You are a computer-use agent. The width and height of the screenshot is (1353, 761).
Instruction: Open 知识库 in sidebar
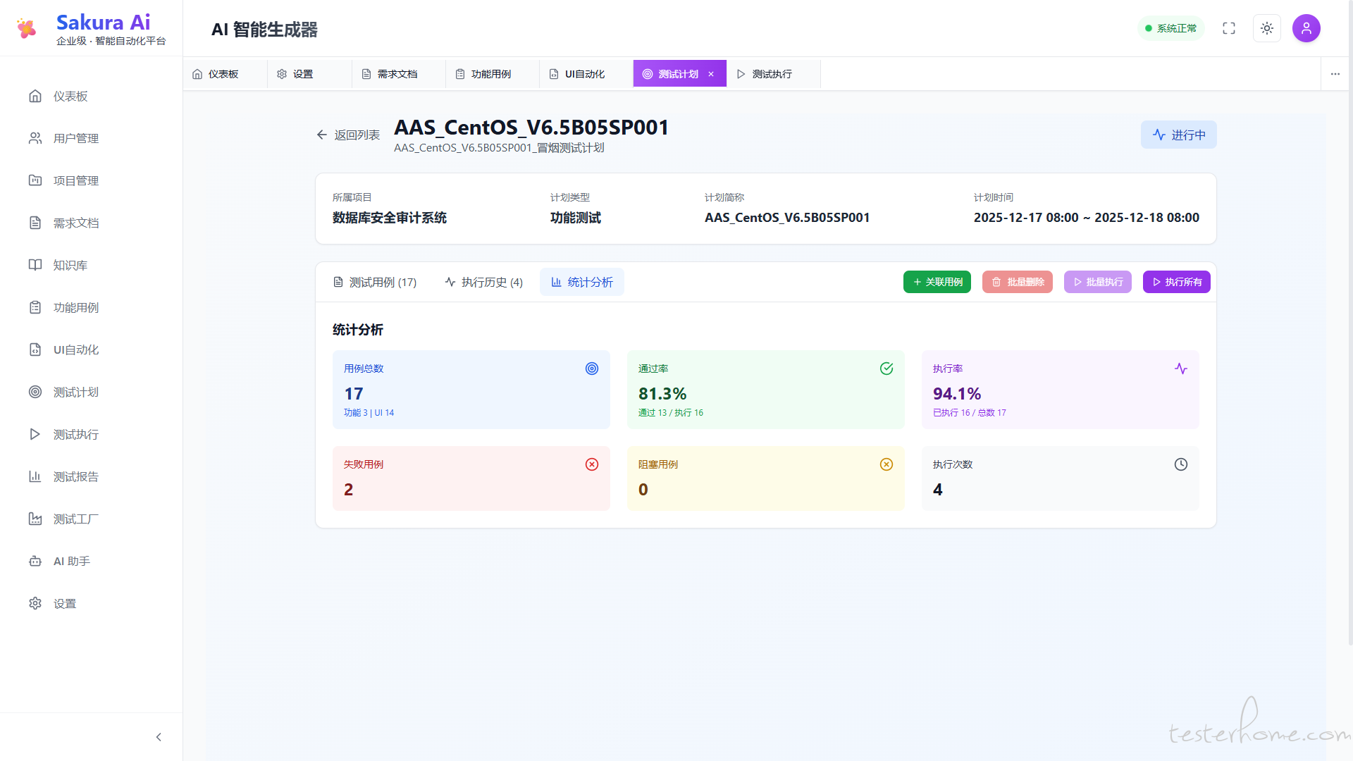pos(70,265)
